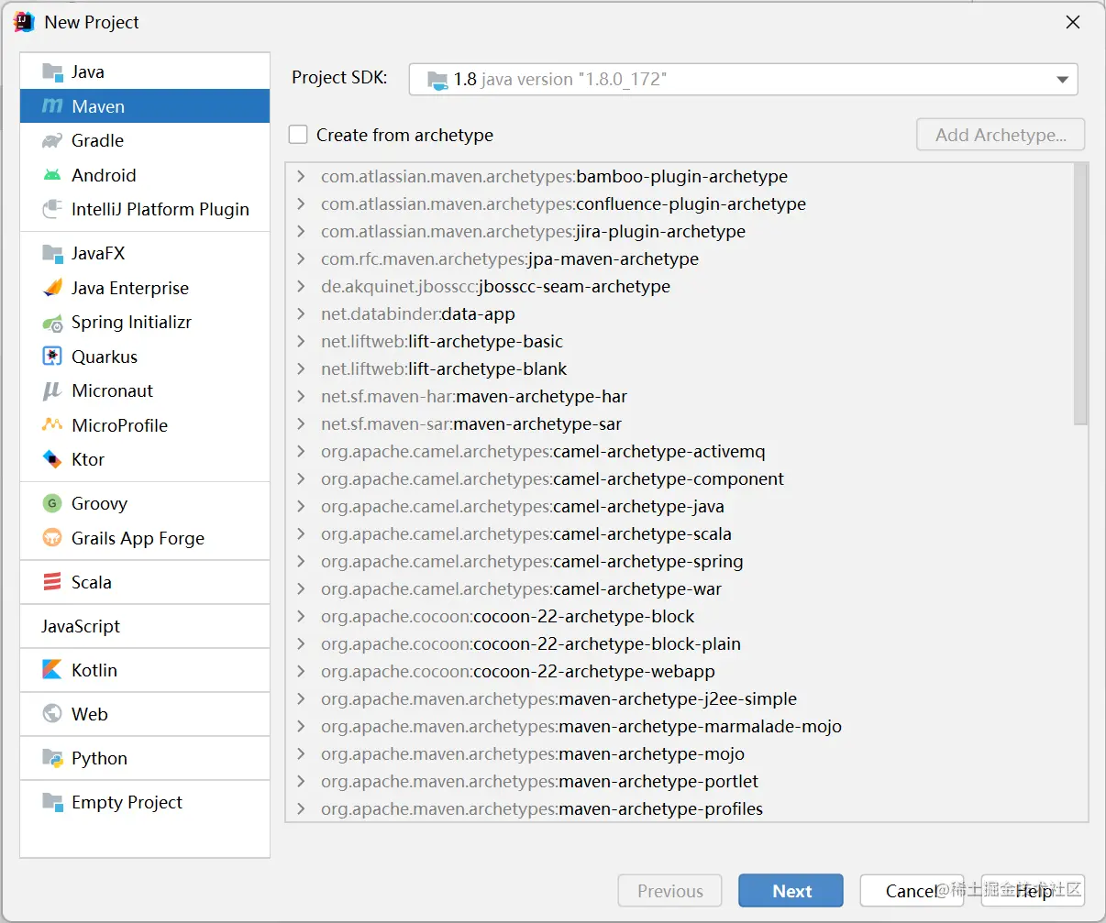Click the Spring Initializr leaf icon
1106x923 pixels.
52,323
